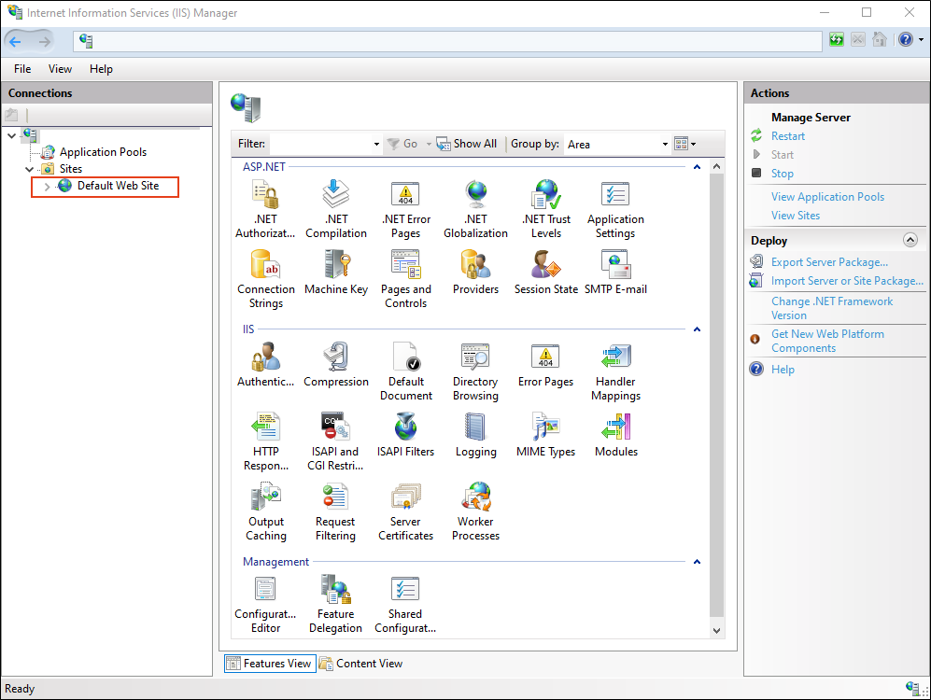The height and width of the screenshot is (700, 931).
Task: Open HTTP Response Headers feature
Action: (265, 442)
